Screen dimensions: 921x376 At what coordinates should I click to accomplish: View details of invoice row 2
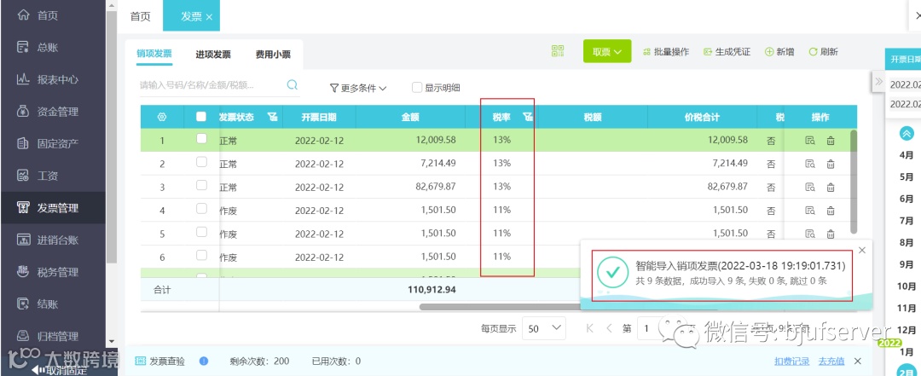tap(810, 164)
